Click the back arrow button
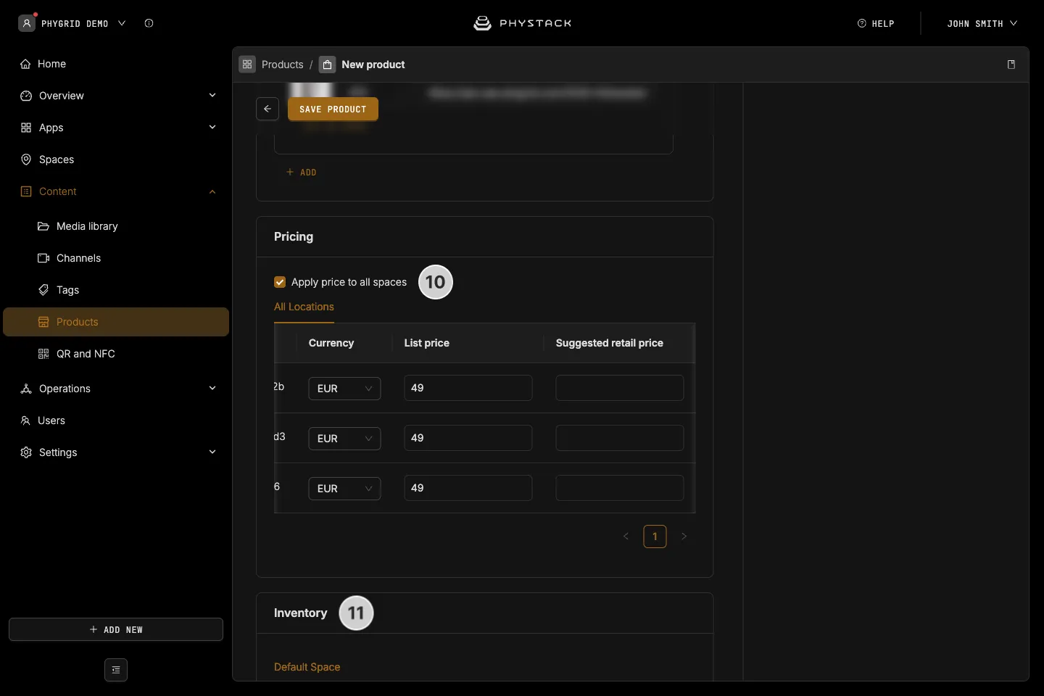 click(x=268, y=109)
